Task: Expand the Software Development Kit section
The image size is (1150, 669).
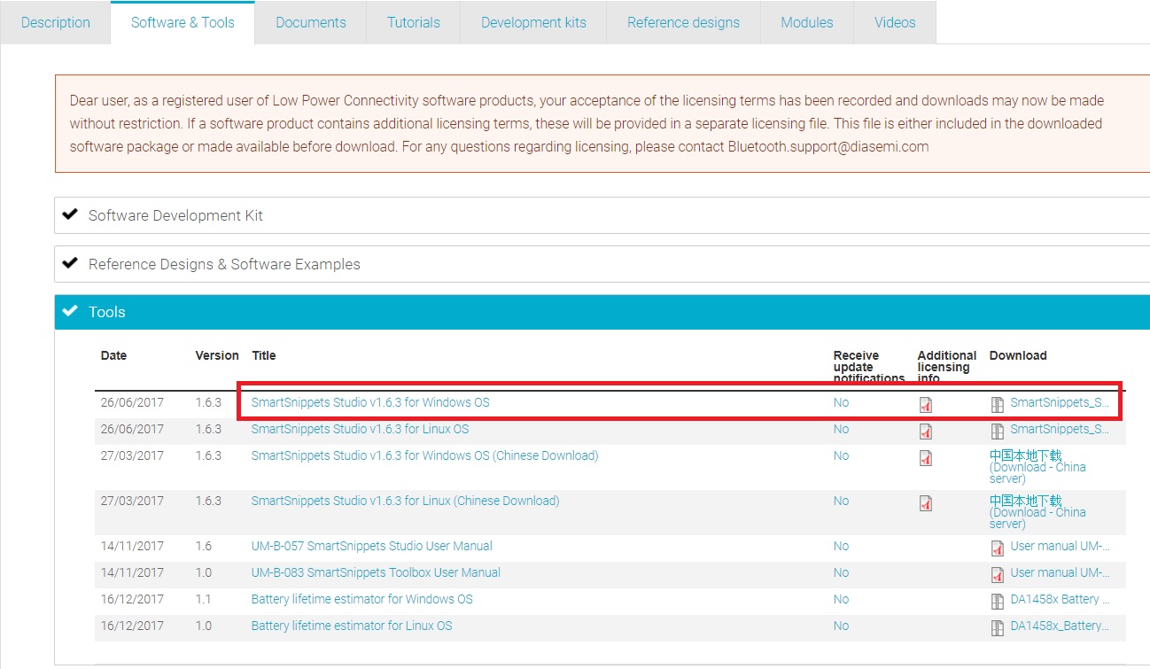Action: [x=175, y=215]
